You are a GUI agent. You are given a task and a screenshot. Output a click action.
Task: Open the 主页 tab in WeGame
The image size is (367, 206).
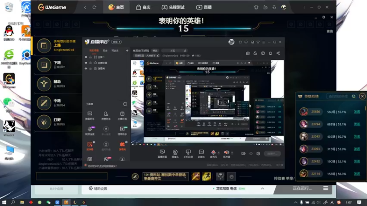tap(116, 7)
